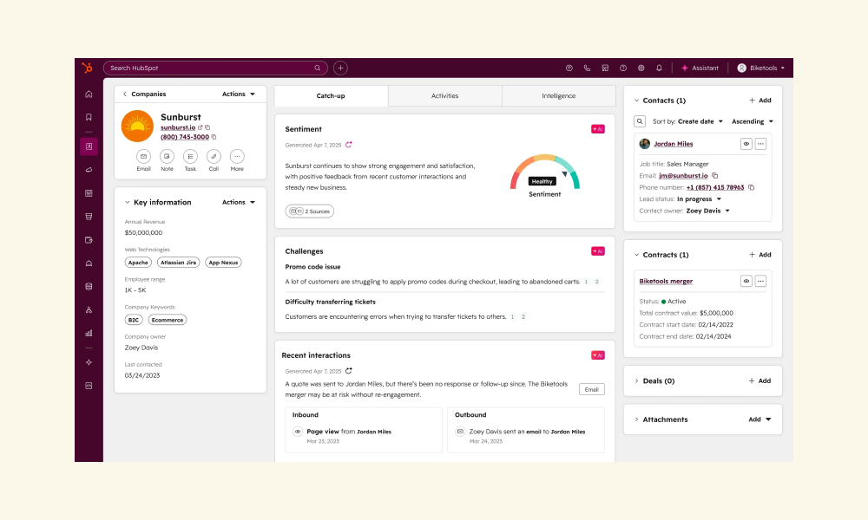Click the Note action icon under Sunburst

tap(167, 156)
